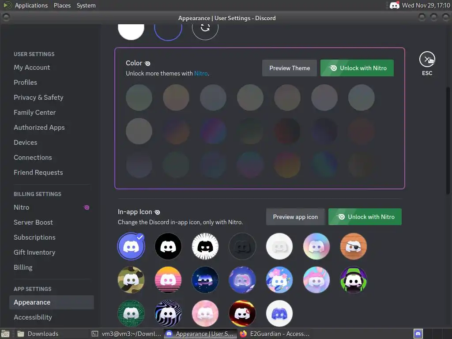This screenshot has width=452, height=339.
Task: Pick the blue cherry-blossom in-app icon
Action: (279, 280)
